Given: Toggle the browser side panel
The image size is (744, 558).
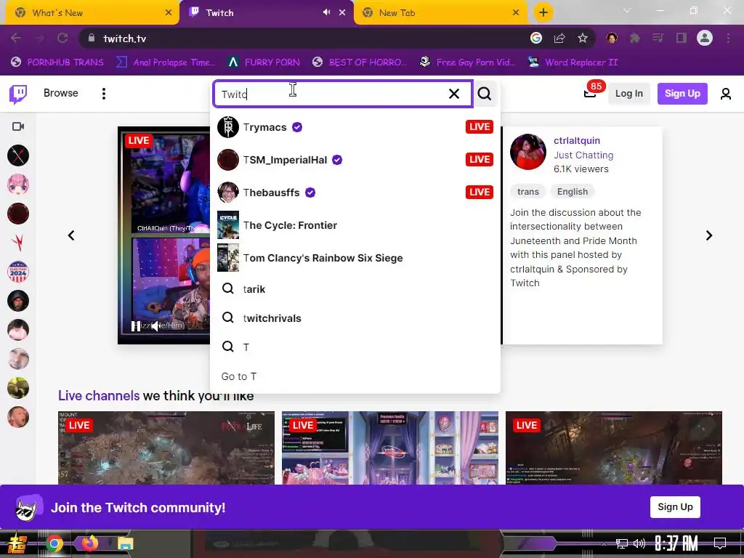Looking at the screenshot, I should (682, 39).
